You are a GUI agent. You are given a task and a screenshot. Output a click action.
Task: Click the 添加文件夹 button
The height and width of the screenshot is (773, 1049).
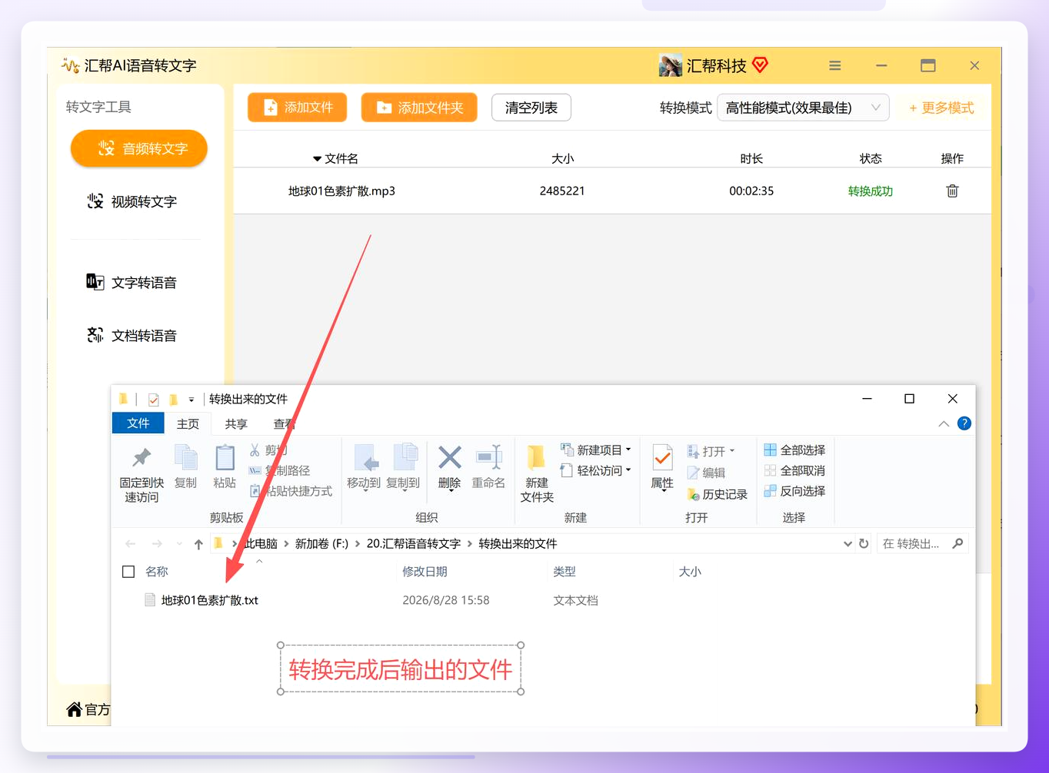click(x=419, y=108)
